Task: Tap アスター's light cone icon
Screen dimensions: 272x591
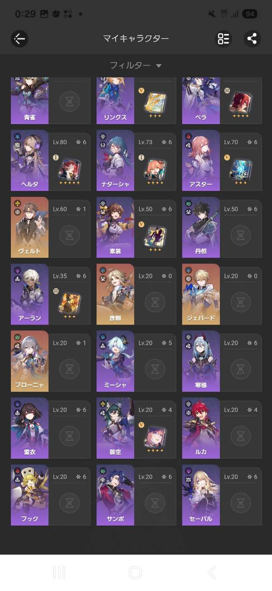Action: tap(241, 168)
